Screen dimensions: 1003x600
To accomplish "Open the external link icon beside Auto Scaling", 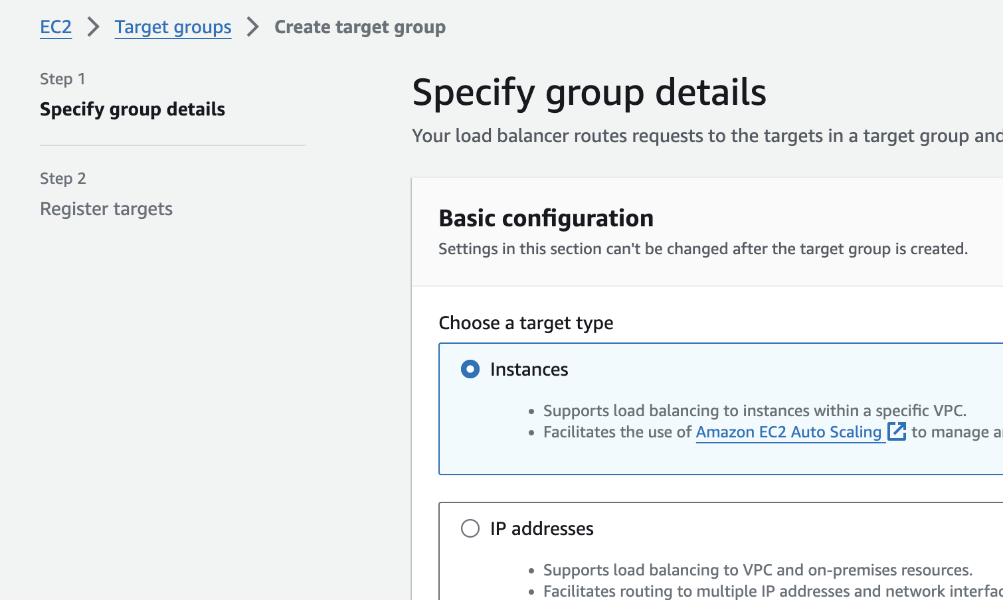I will (897, 431).
